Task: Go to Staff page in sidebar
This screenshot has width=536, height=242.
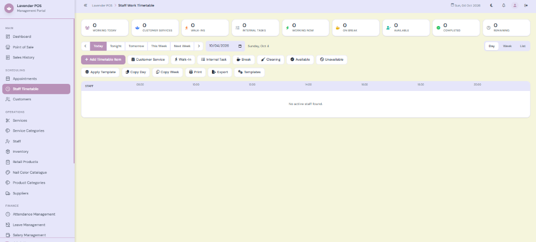Action: click(x=36, y=141)
